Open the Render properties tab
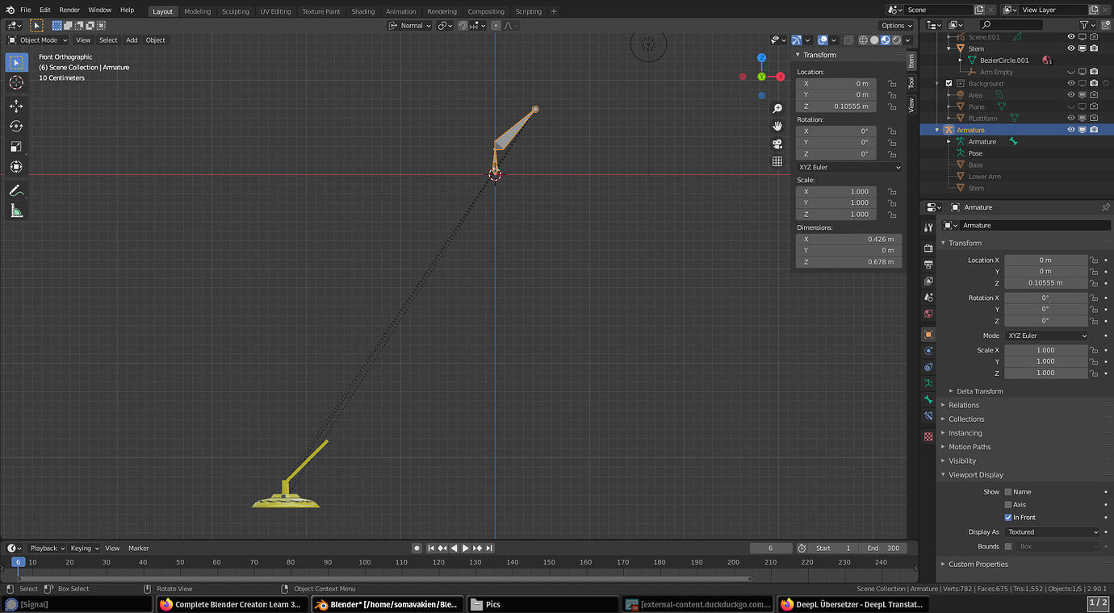The image size is (1114, 613). tap(928, 248)
